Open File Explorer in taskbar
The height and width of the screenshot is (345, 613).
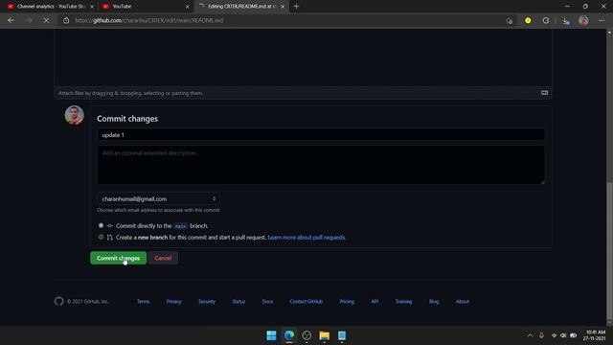[x=324, y=335]
